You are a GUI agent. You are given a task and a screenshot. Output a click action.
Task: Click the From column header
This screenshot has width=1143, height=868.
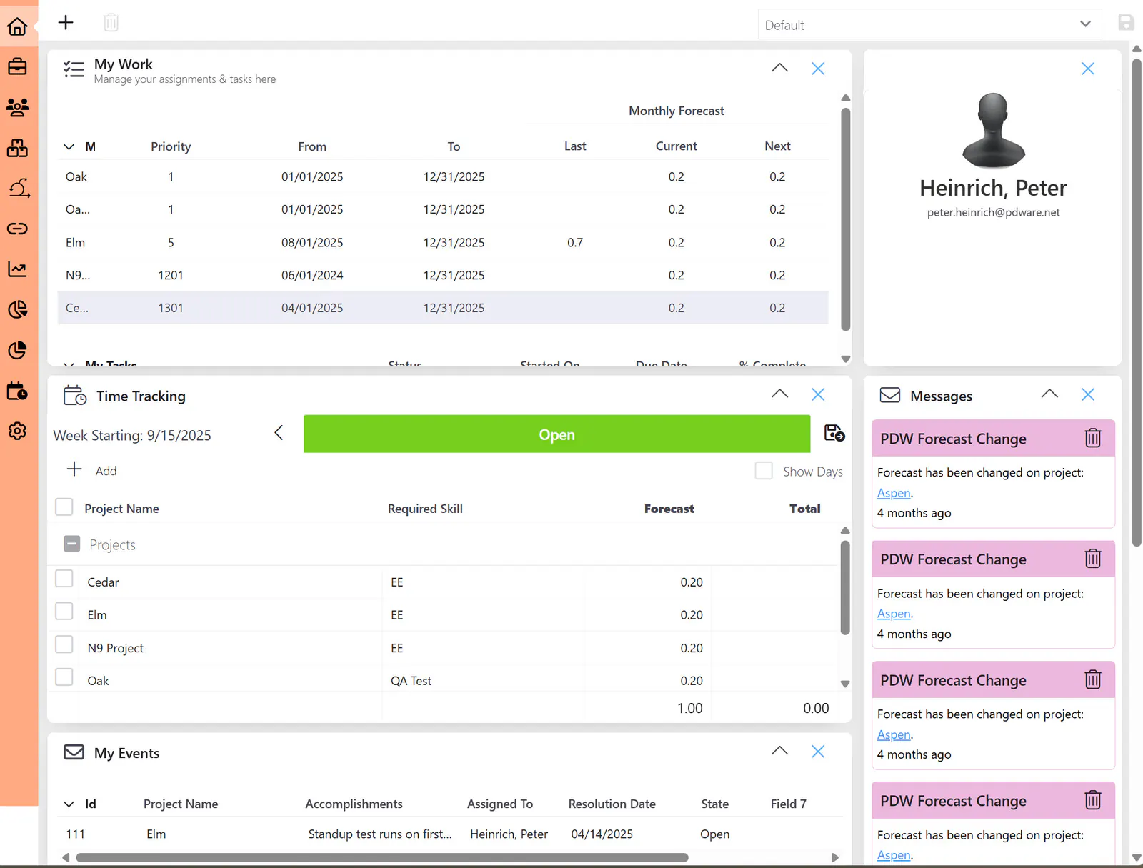tap(312, 146)
